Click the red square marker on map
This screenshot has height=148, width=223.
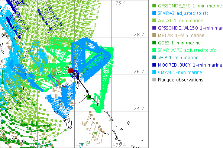click(71, 71)
